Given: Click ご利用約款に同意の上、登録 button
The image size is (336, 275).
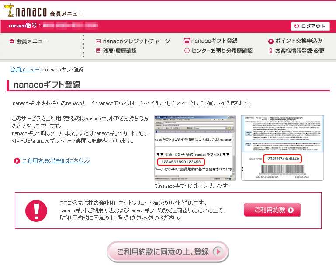Looking at the screenshot, I should [168, 252].
